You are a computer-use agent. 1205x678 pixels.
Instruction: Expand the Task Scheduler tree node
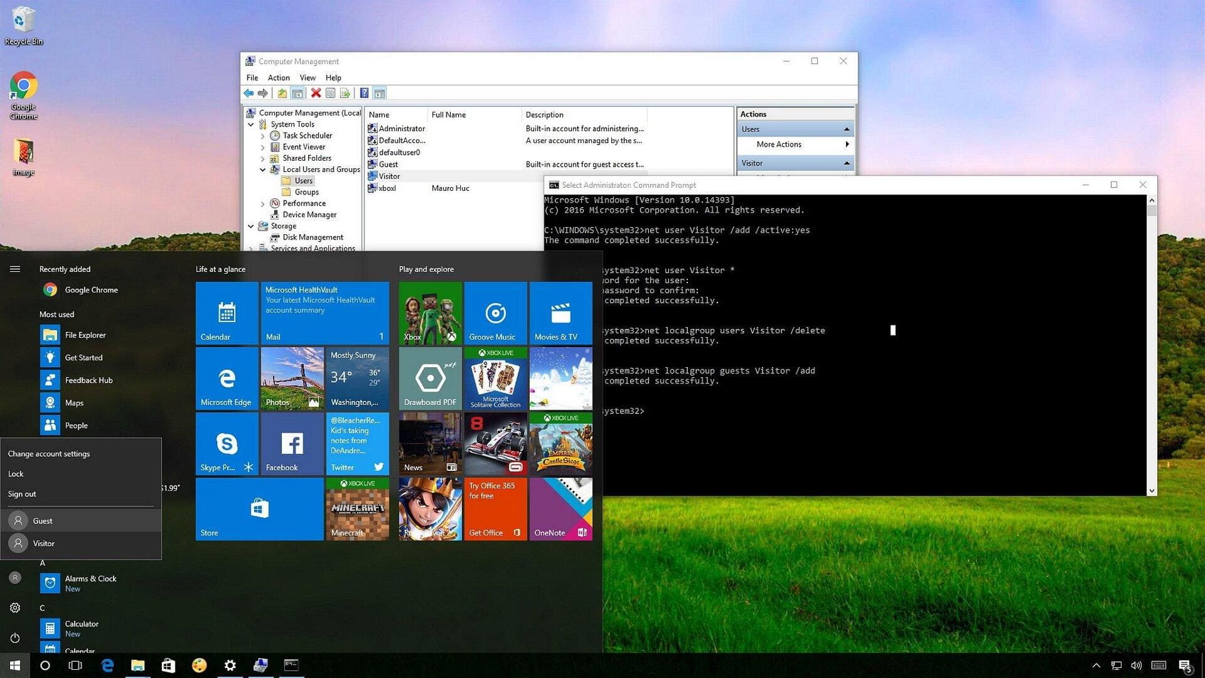click(x=264, y=135)
